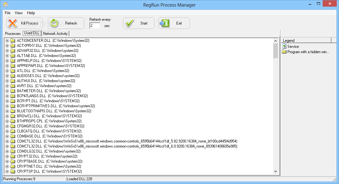Select the BLUETOOTHAPIS.DLL row text

54,111
